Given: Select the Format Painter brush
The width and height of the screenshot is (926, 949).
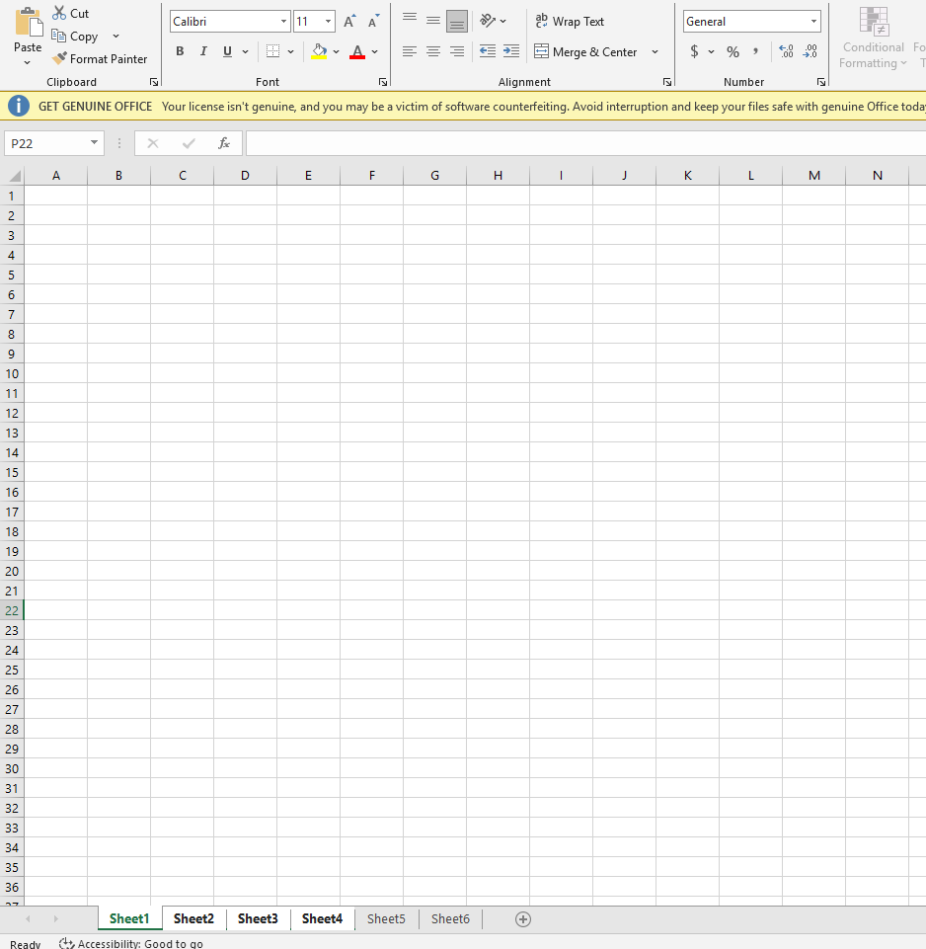Looking at the screenshot, I should (59, 59).
